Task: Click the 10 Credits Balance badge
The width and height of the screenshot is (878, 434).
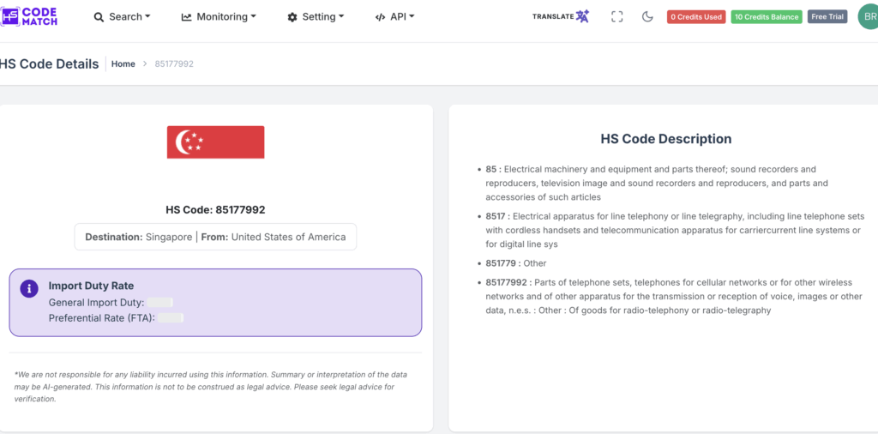Action: click(767, 16)
